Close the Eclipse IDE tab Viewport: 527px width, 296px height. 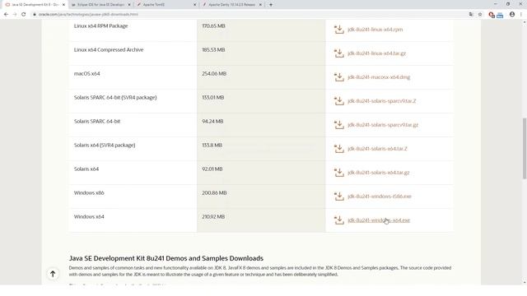[x=129, y=5]
